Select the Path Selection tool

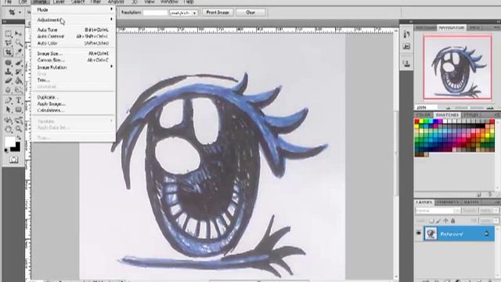pyautogui.click(x=9, y=110)
